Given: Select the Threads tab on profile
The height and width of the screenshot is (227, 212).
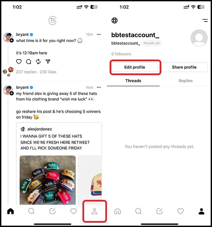Looking at the screenshot, I should coord(133,81).
